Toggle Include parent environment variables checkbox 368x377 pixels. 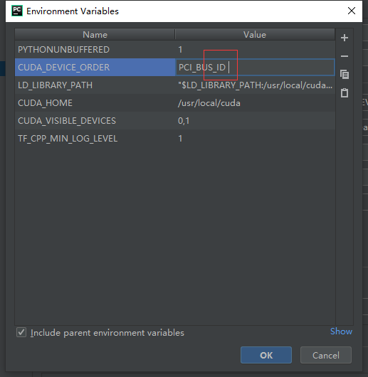click(21, 332)
